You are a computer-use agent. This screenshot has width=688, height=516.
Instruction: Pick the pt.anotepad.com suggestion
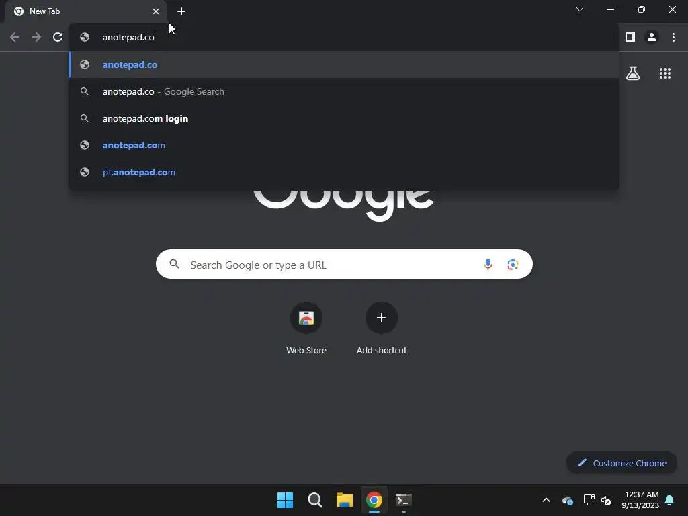tap(344, 172)
